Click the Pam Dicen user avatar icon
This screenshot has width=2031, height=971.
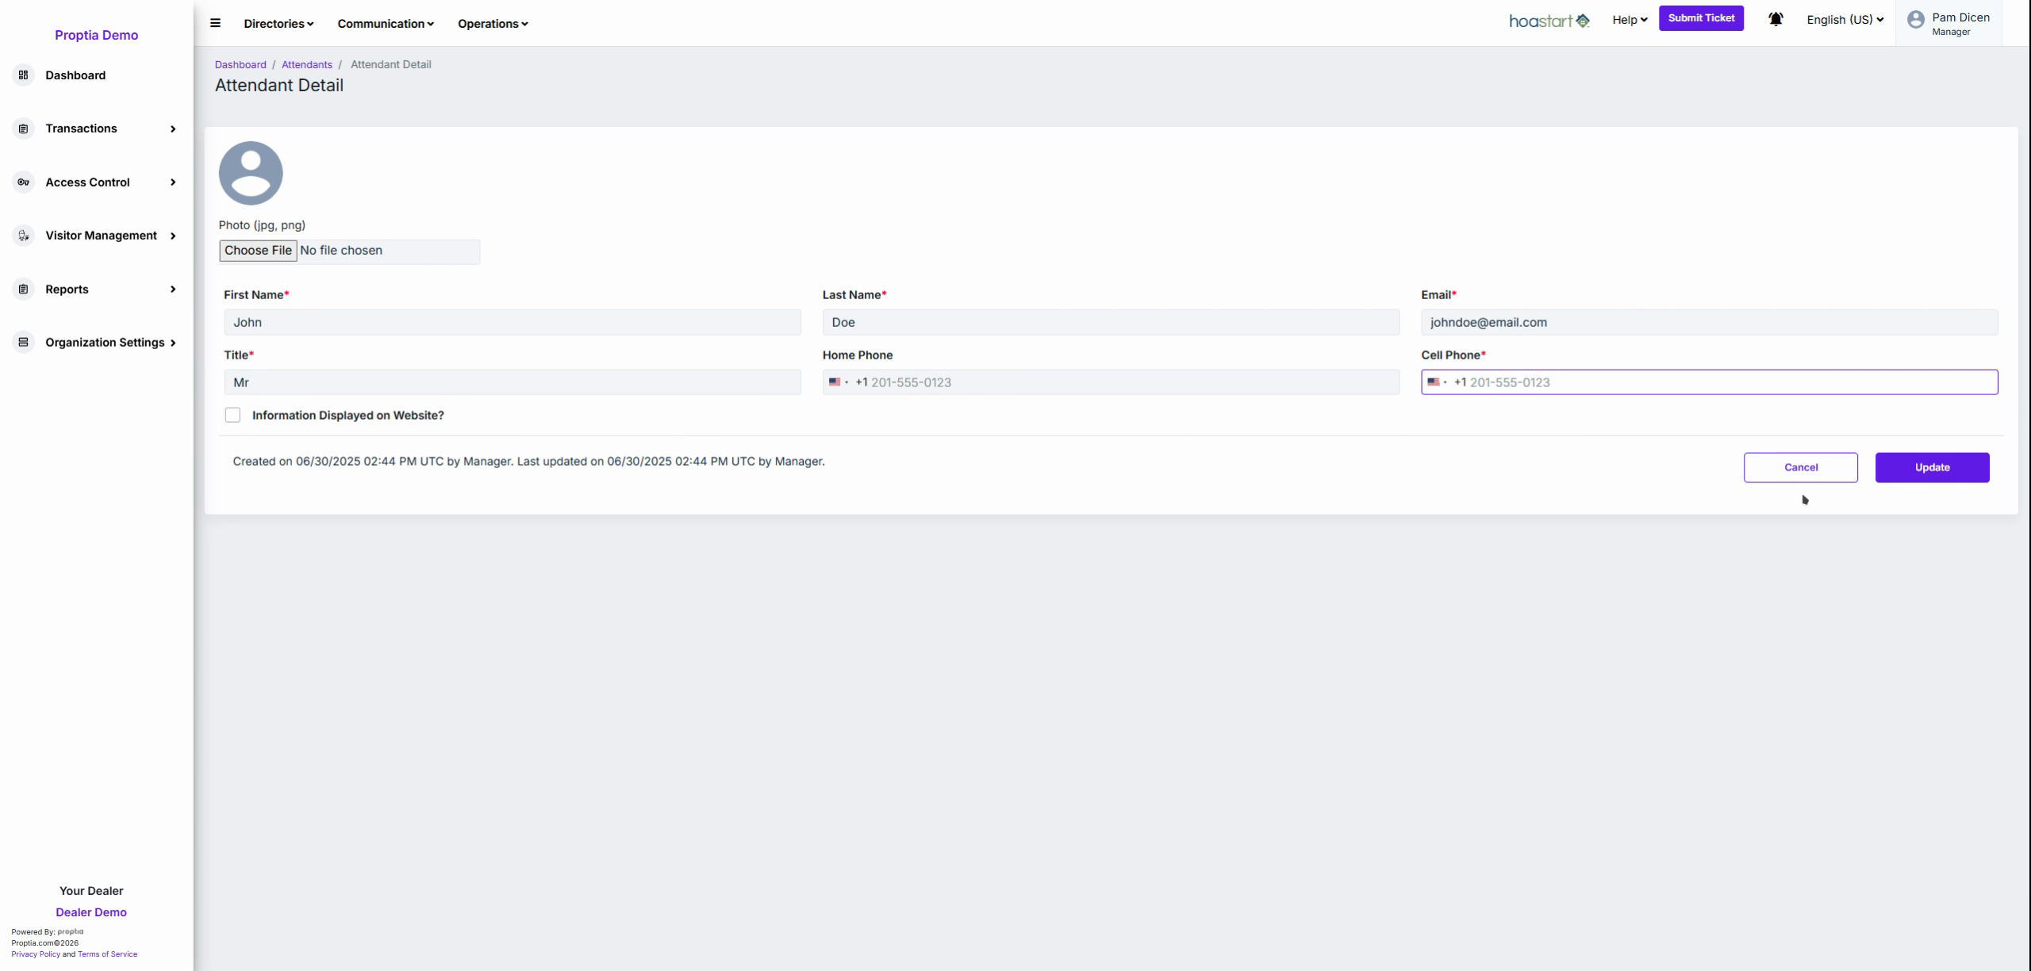click(1916, 20)
